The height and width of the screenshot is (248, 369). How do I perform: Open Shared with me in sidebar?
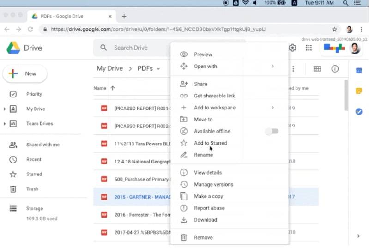tap(42, 145)
